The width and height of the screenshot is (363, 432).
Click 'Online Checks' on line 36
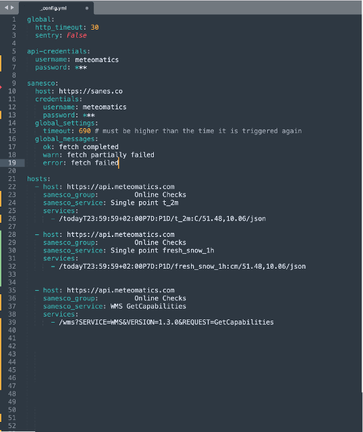click(161, 298)
